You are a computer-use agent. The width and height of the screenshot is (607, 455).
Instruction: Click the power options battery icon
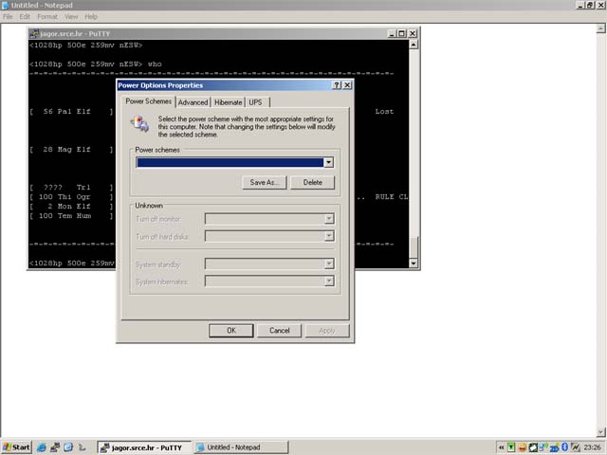(139, 124)
